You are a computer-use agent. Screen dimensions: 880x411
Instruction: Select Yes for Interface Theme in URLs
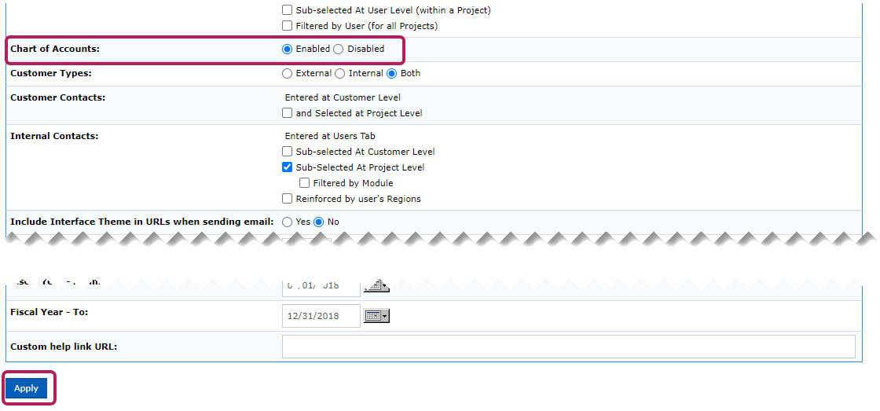pos(288,222)
